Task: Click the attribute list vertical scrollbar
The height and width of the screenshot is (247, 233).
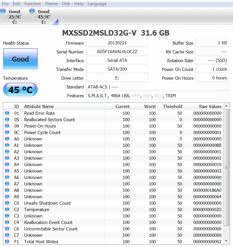Action: [227, 169]
